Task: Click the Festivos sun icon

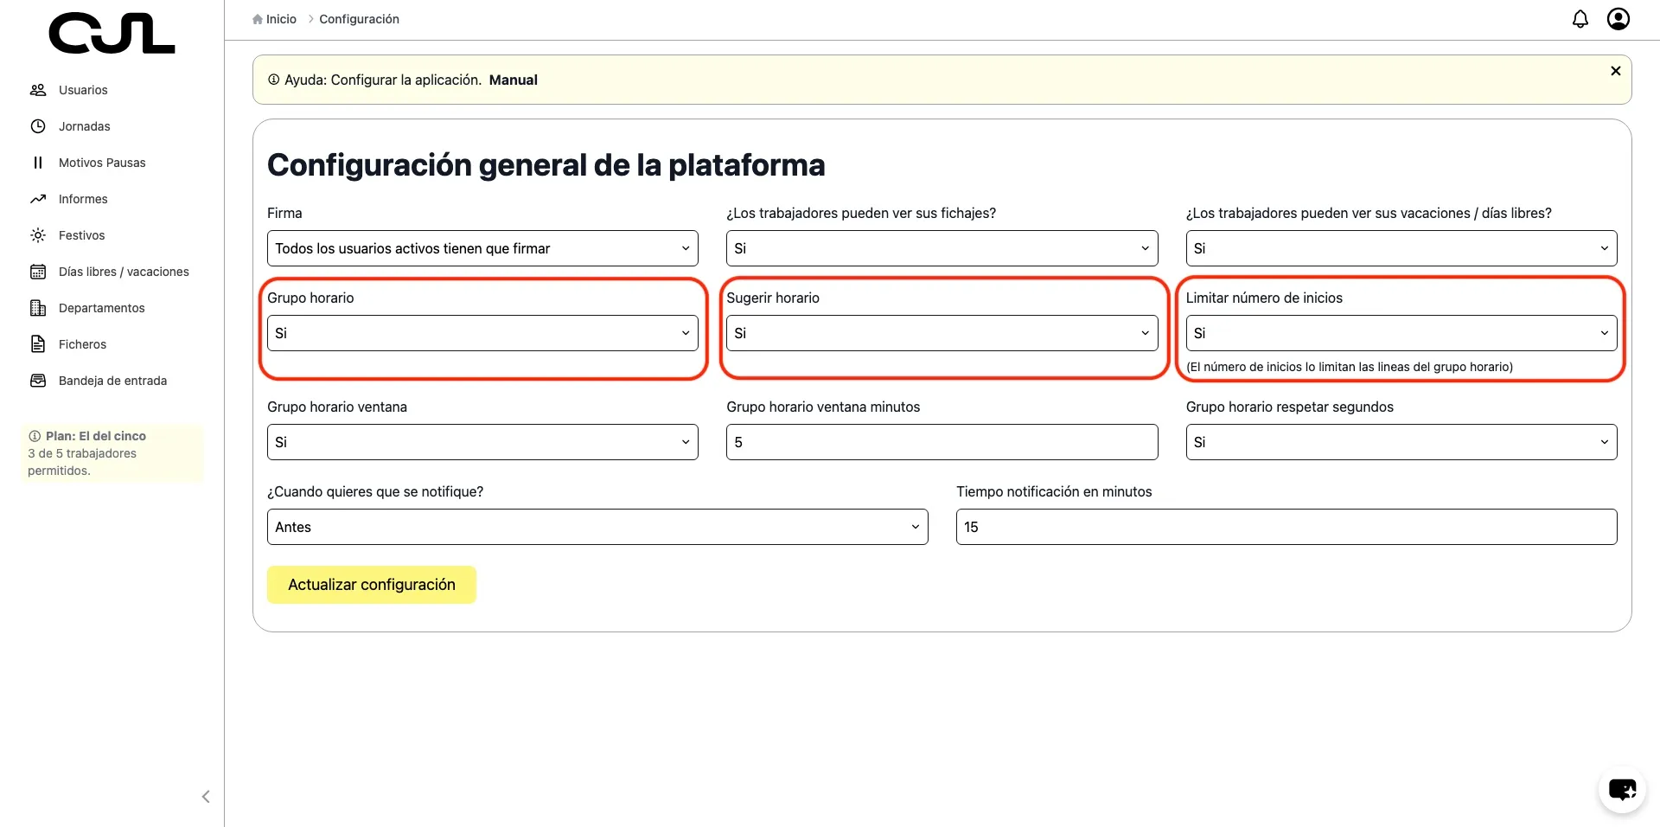Action: pos(38,235)
